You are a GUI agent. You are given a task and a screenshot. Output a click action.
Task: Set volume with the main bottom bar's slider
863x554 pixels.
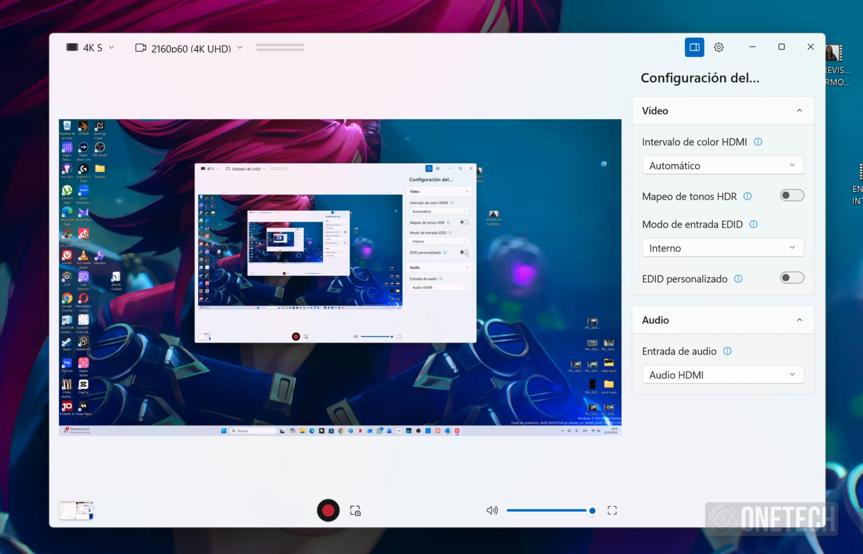[551, 510]
